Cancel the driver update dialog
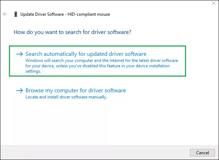 coord(203,152)
